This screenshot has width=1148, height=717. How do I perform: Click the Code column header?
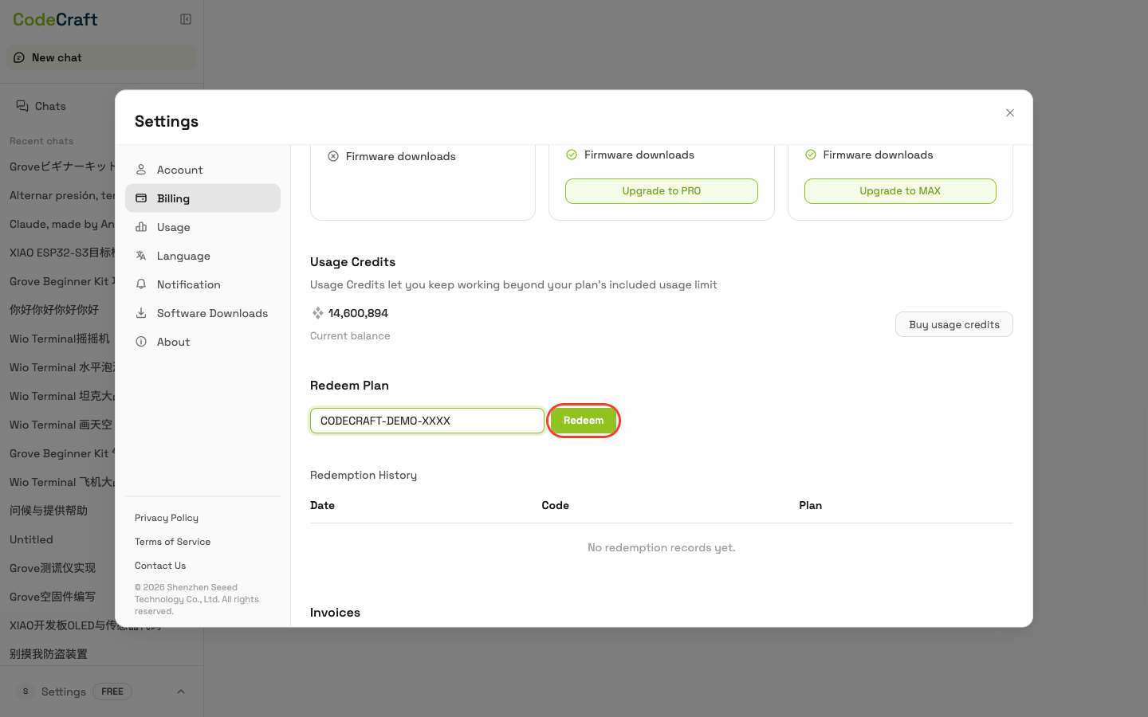click(555, 505)
